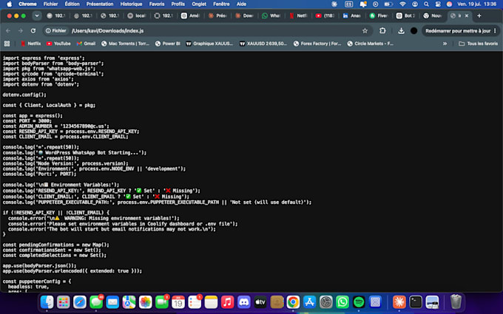This screenshot has height=314, width=503.
Task: Open the Fichier menu in menu bar
Action: coord(51,4)
